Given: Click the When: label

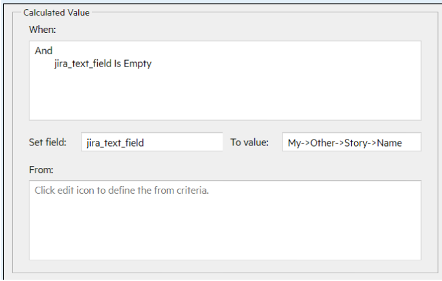Looking at the screenshot, I should point(43,30).
